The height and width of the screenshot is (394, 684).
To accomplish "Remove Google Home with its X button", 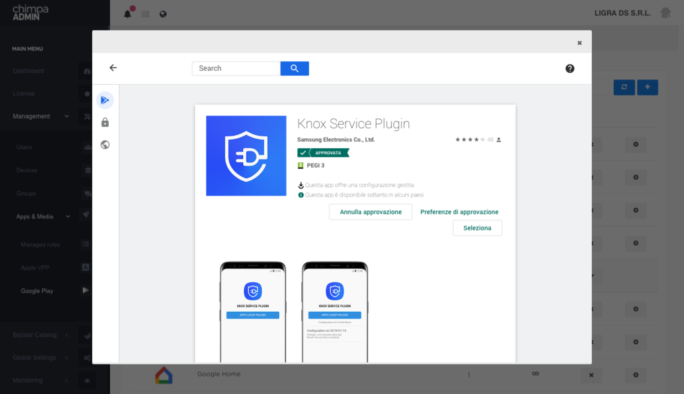I will click(x=591, y=375).
